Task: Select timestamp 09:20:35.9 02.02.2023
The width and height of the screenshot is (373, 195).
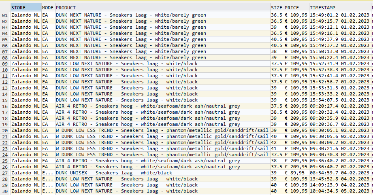Action: (340, 118)
